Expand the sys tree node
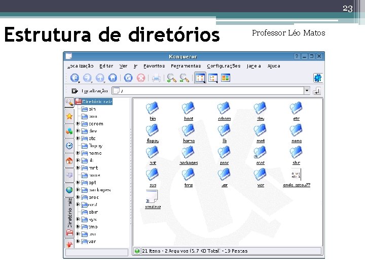The width and height of the screenshot is (365, 274). (78, 219)
